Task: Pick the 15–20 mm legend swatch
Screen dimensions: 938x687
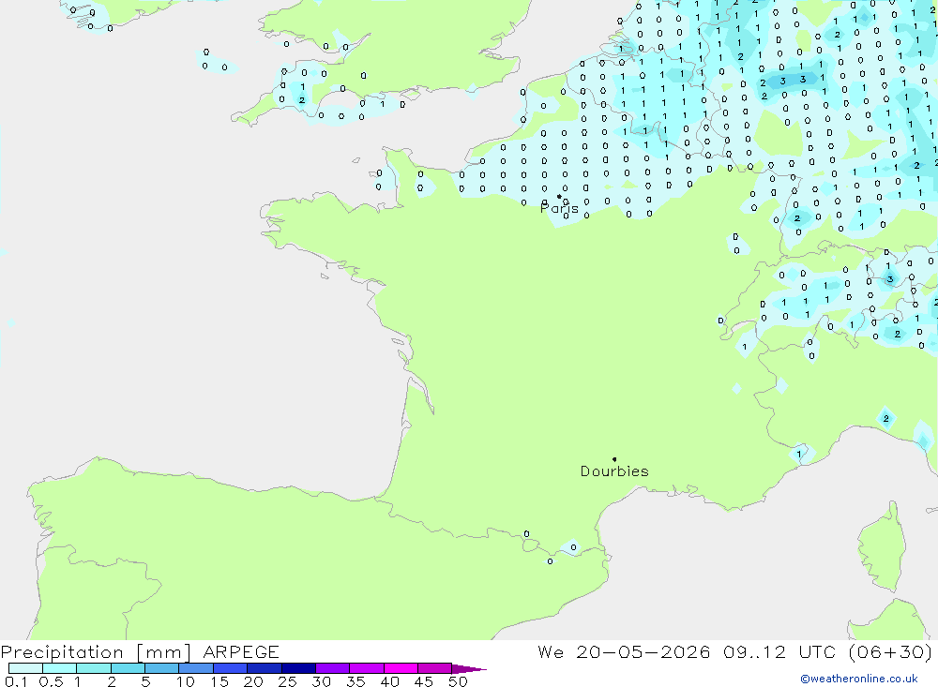Action: [231, 668]
